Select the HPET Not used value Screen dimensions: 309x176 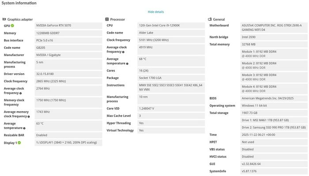pyautogui.click(x=274, y=142)
